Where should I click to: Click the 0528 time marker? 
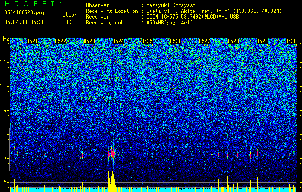pos(233,41)
